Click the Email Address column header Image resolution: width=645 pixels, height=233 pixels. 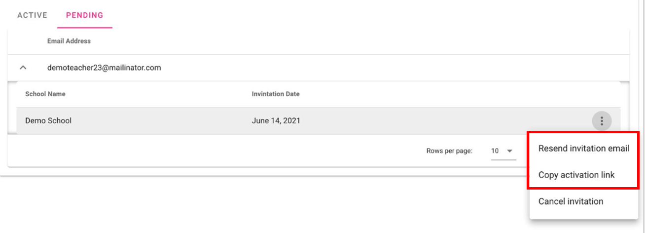(69, 41)
